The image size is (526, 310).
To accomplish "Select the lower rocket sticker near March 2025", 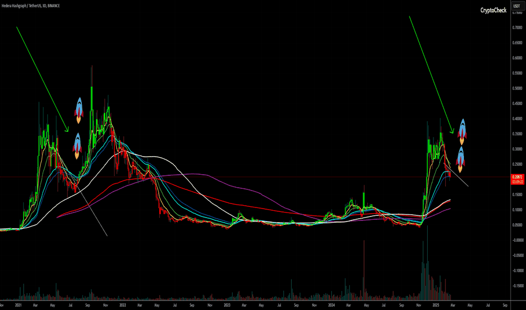I will [x=461, y=160].
